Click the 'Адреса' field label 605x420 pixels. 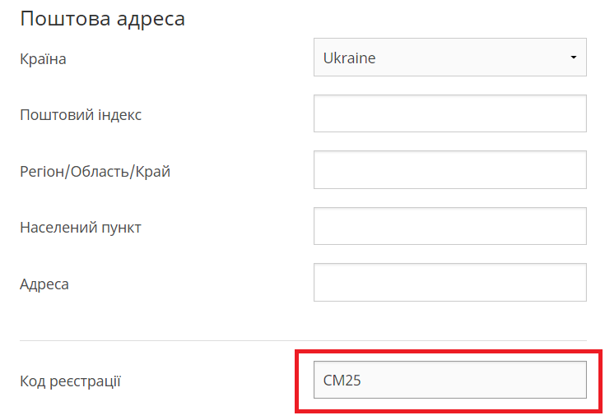coord(44,284)
